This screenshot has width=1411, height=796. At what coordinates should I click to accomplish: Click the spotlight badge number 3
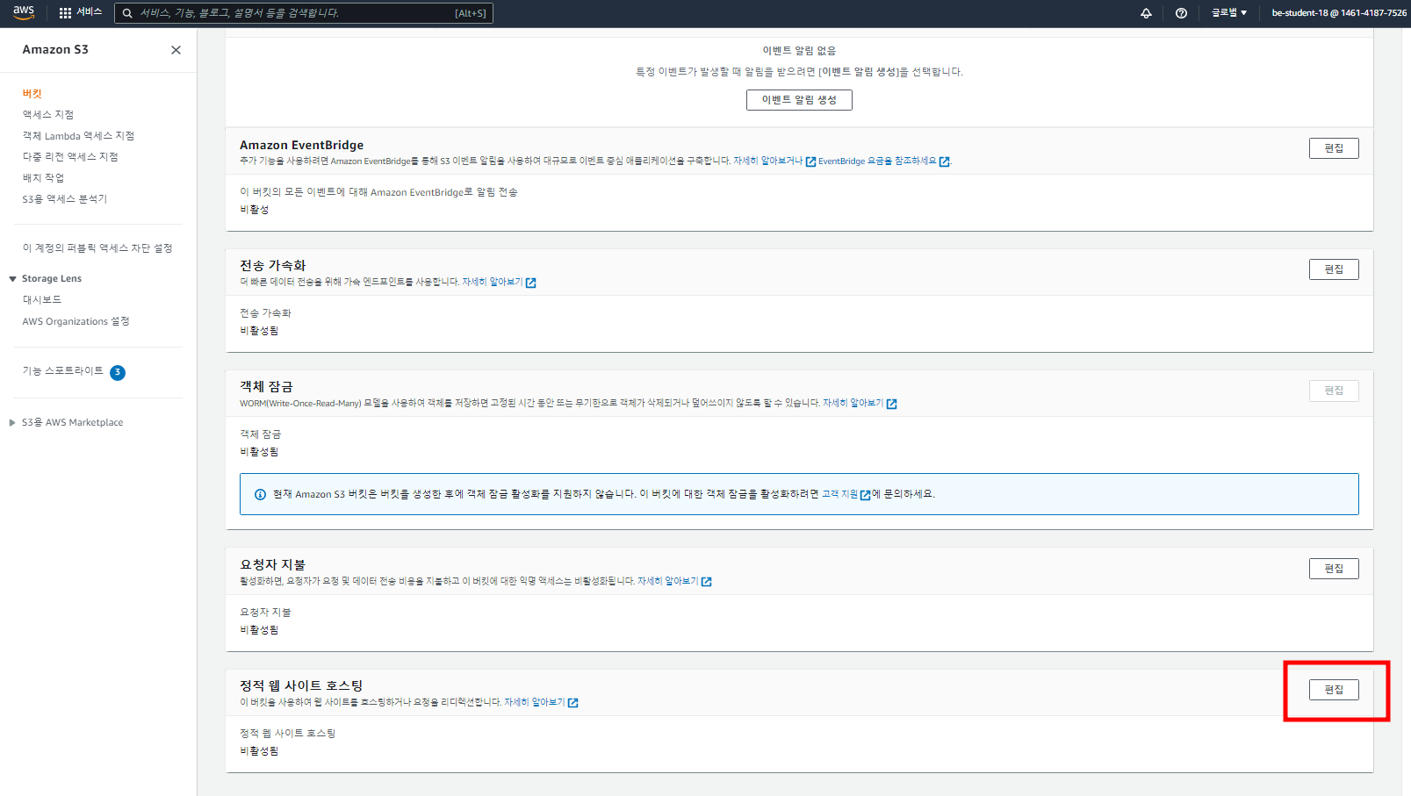pyautogui.click(x=118, y=372)
